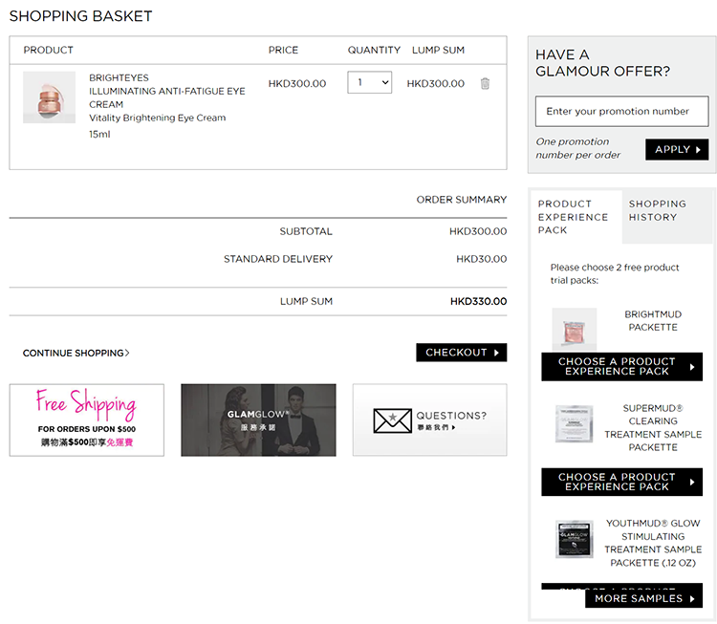
Task: Click the Order Summary heading
Action: point(462,200)
